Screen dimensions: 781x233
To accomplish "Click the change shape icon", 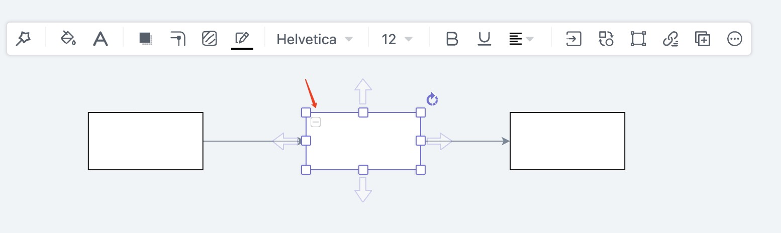I will point(606,39).
